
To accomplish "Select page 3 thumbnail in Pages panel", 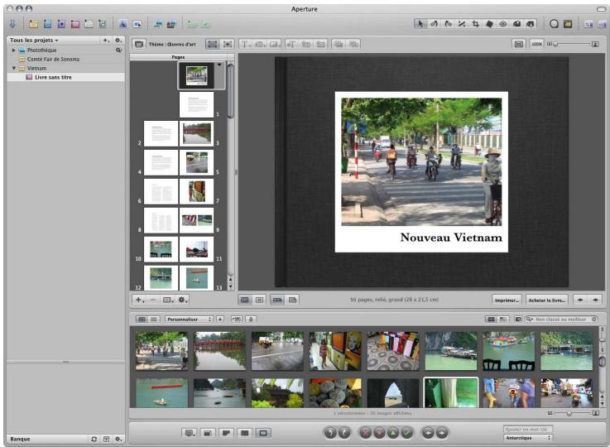I will click(x=196, y=133).
